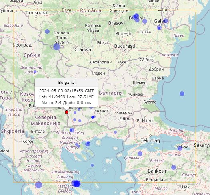Click the earthquake marker in the Black Sea
210x195 pixels.
click(x=182, y=94)
